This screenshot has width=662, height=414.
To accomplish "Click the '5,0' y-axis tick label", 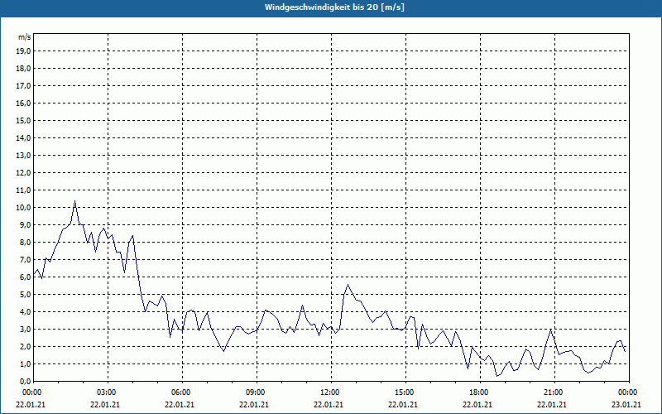I will [x=25, y=295].
